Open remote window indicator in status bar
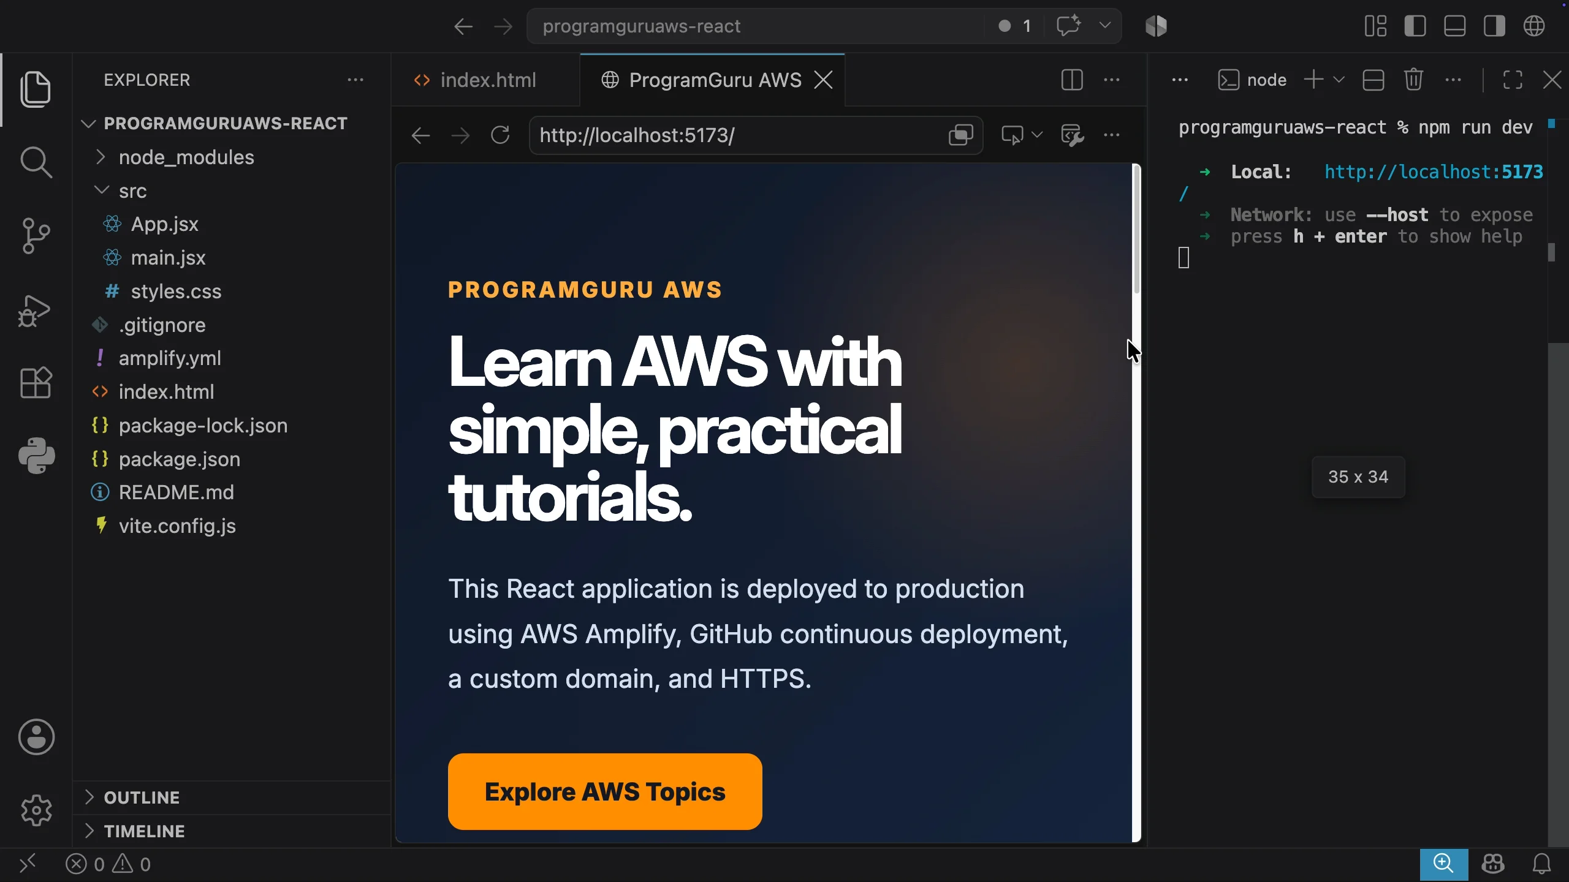The image size is (1569, 882). 28,864
